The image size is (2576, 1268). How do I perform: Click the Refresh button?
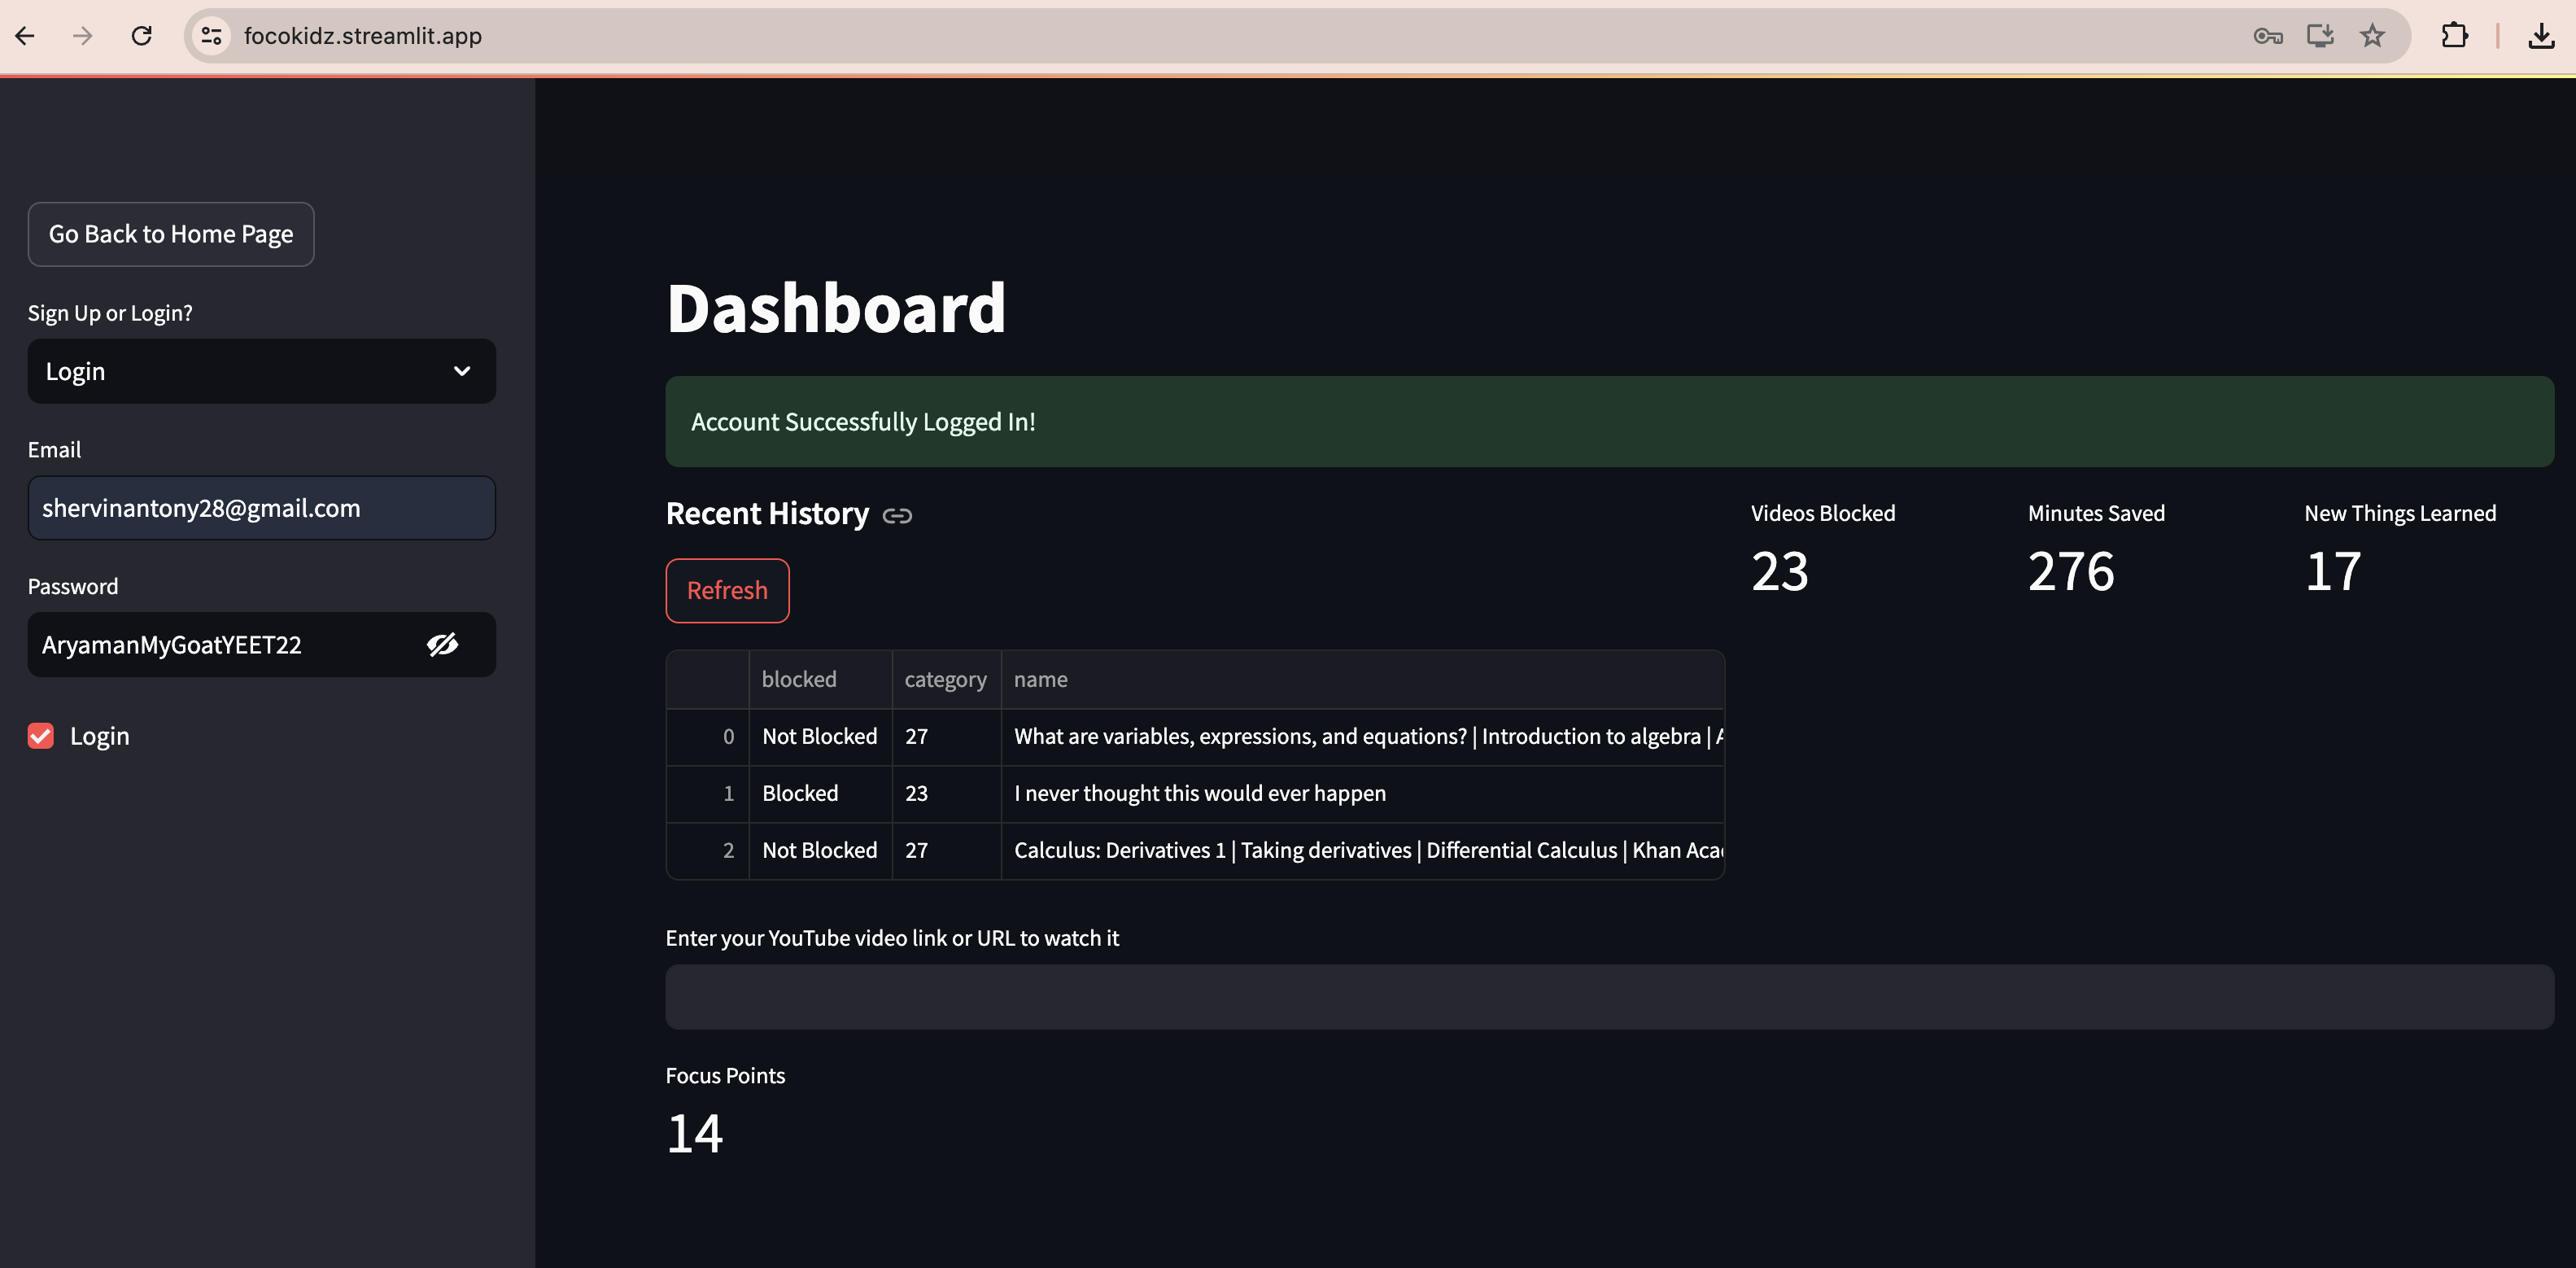(727, 590)
